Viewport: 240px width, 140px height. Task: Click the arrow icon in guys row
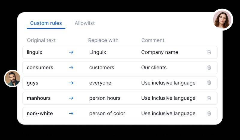71,83
